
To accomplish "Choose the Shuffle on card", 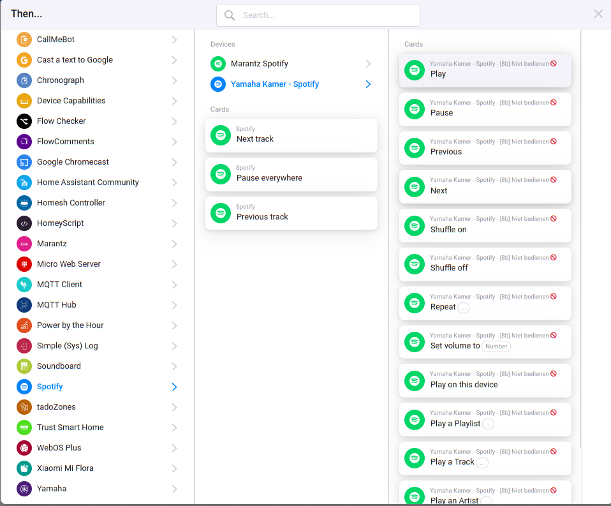I will click(x=485, y=225).
